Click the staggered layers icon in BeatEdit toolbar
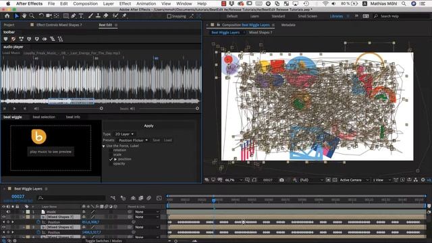 tap(53, 39)
